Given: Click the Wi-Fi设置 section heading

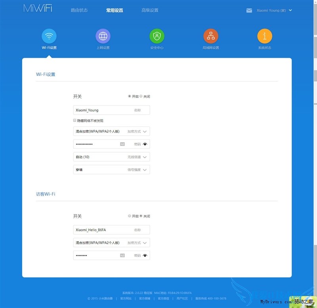Looking at the screenshot, I should click(x=46, y=75).
